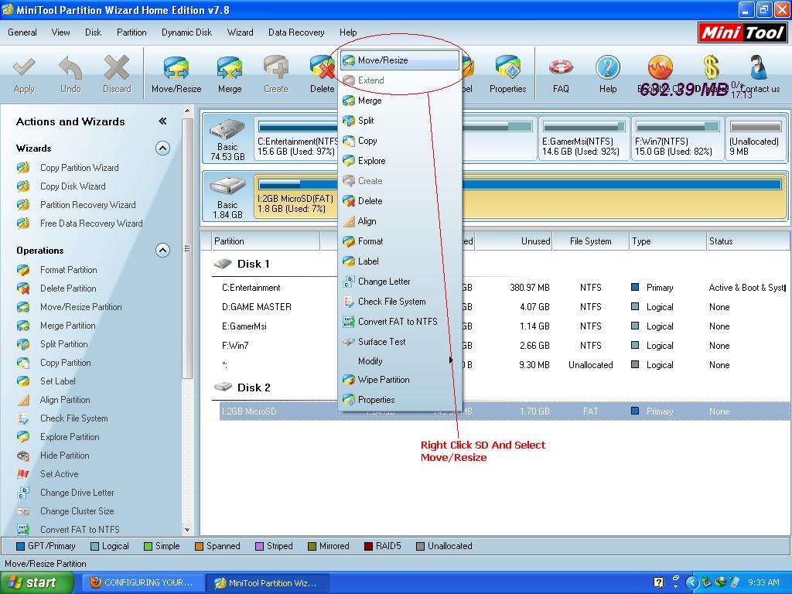Screen dimensions: 792x594
Task: Click the Properties toolbar icon
Action: point(507,68)
